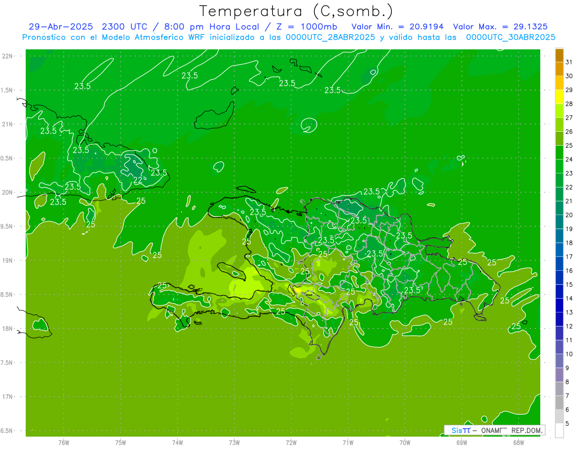
Task: Click legend swatch between 30 and 31
Action: [559, 69]
